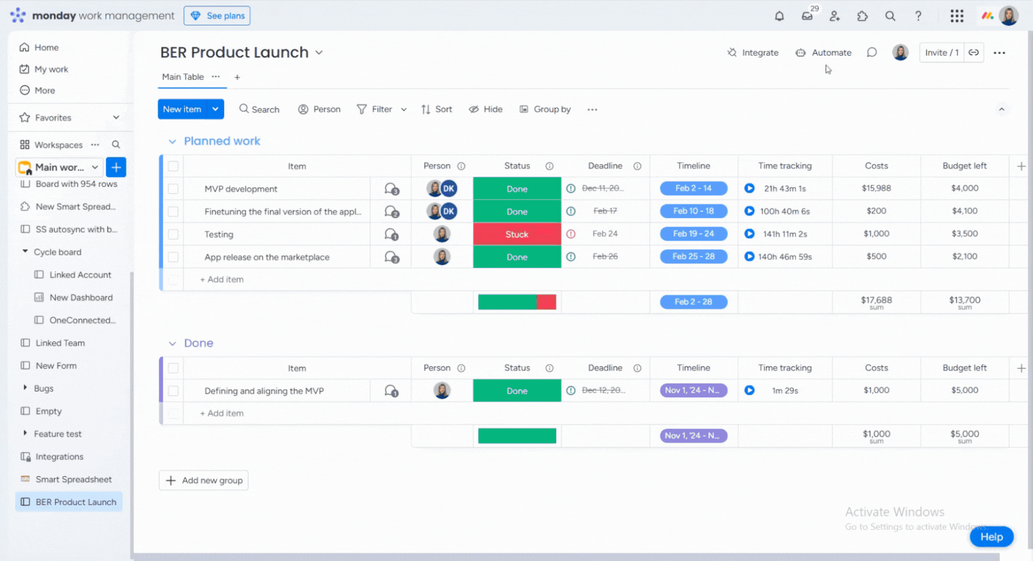Image resolution: width=1033 pixels, height=561 pixels.
Task: Search workspaces magnifier in sidebar
Action: pyautogui.click(x=115, y=145)
